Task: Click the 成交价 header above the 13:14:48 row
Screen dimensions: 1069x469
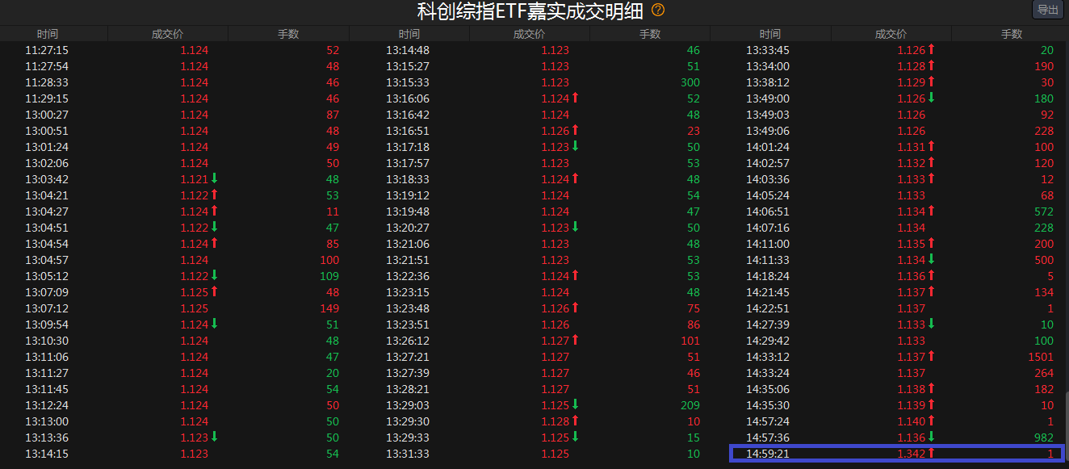Action: click(529, 34)
